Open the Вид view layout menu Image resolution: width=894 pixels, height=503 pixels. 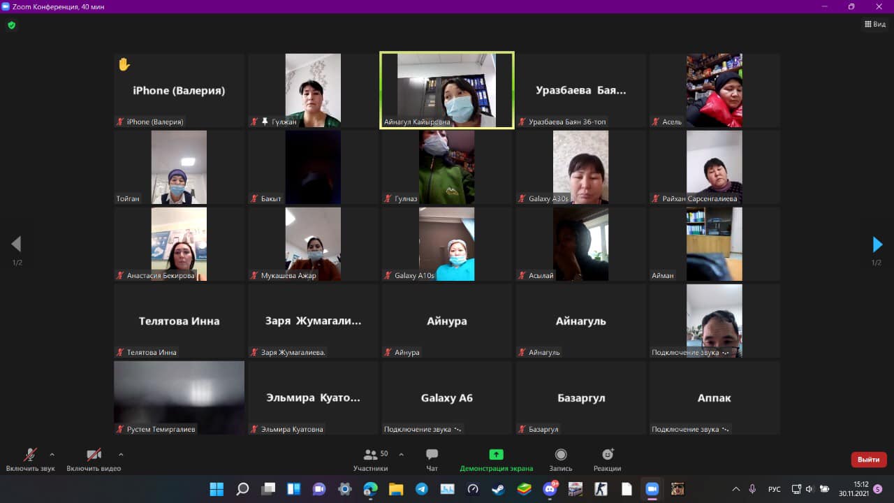874,24
